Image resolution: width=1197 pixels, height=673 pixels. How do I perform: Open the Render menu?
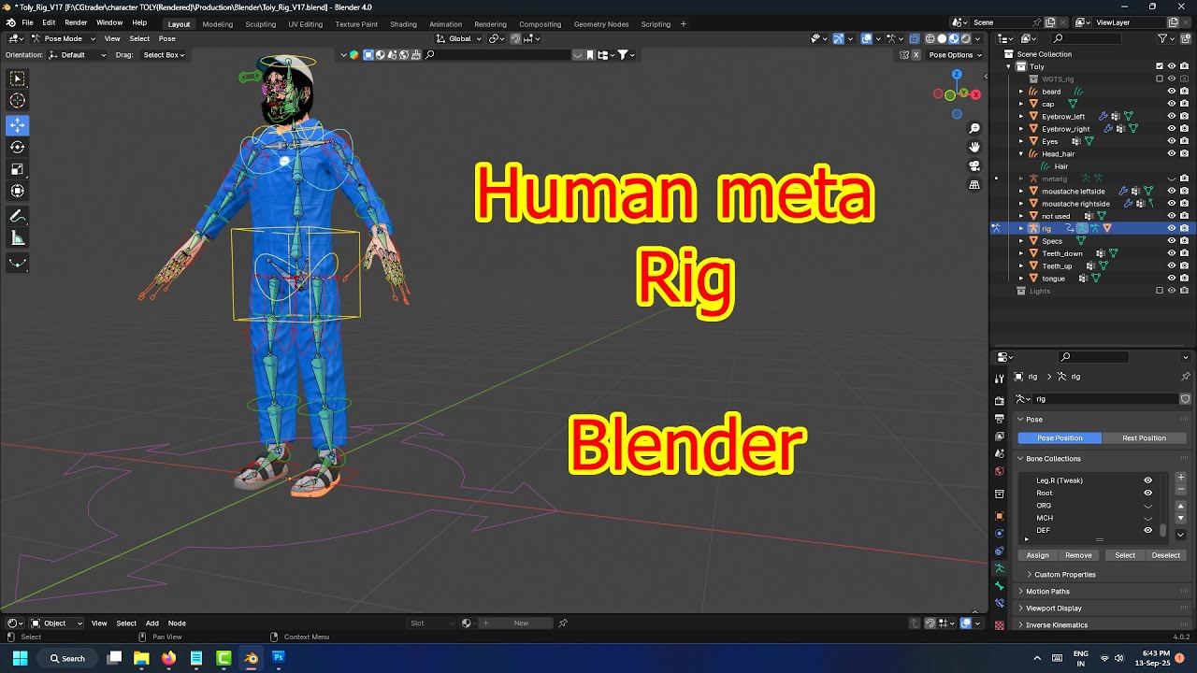pos(76,22)
